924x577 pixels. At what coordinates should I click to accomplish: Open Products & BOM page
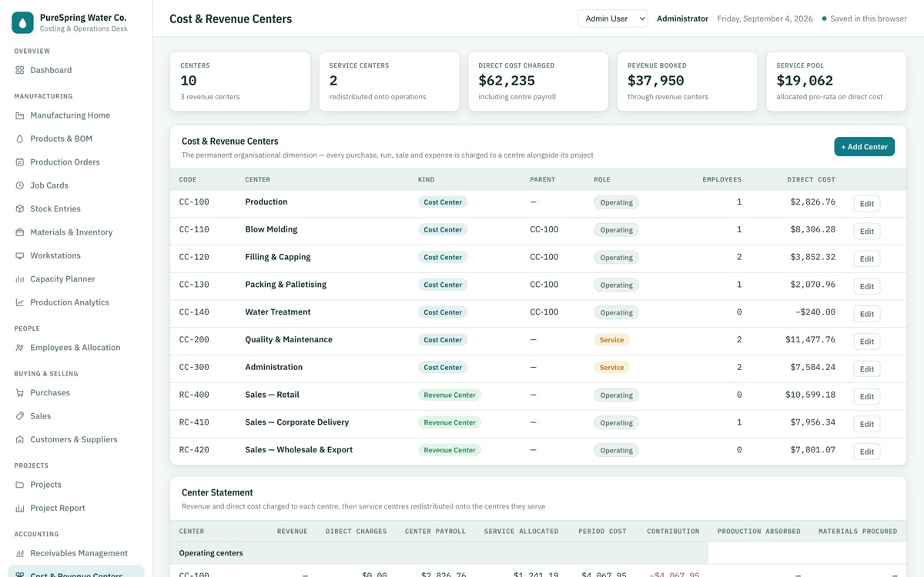click(x=76, y=138)
